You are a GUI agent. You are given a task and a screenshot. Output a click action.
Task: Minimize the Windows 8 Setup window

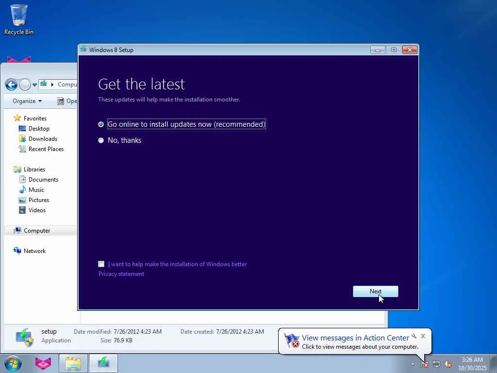[378, 50]
